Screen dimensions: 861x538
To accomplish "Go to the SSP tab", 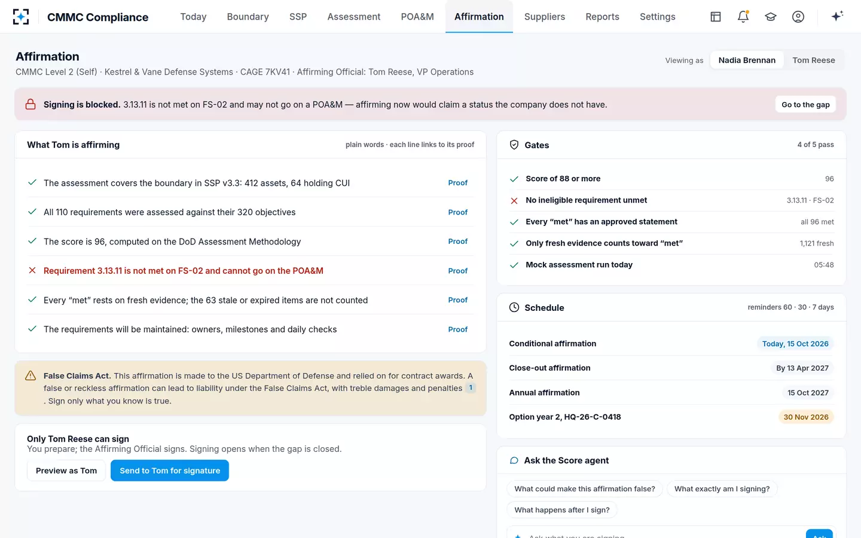I will (298, 17).
